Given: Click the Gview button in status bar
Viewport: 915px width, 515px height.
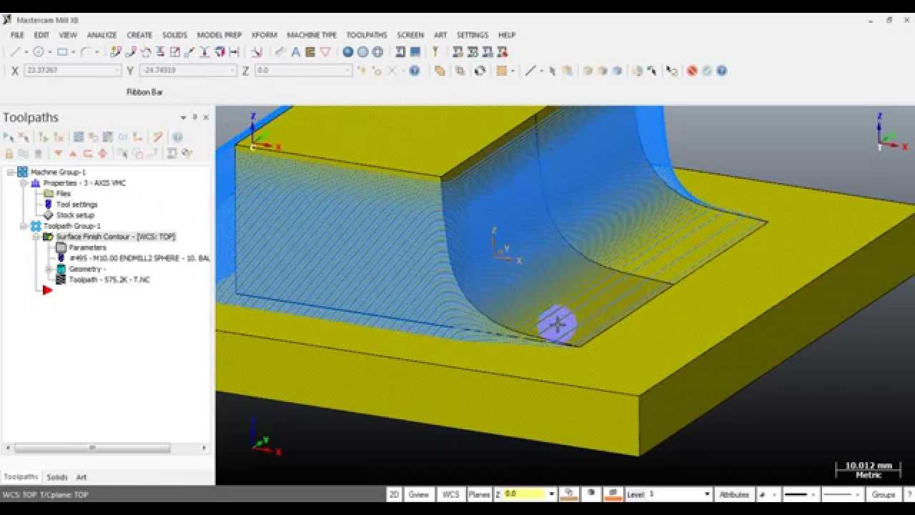Looking at the screenshot, I should point(419,494).
